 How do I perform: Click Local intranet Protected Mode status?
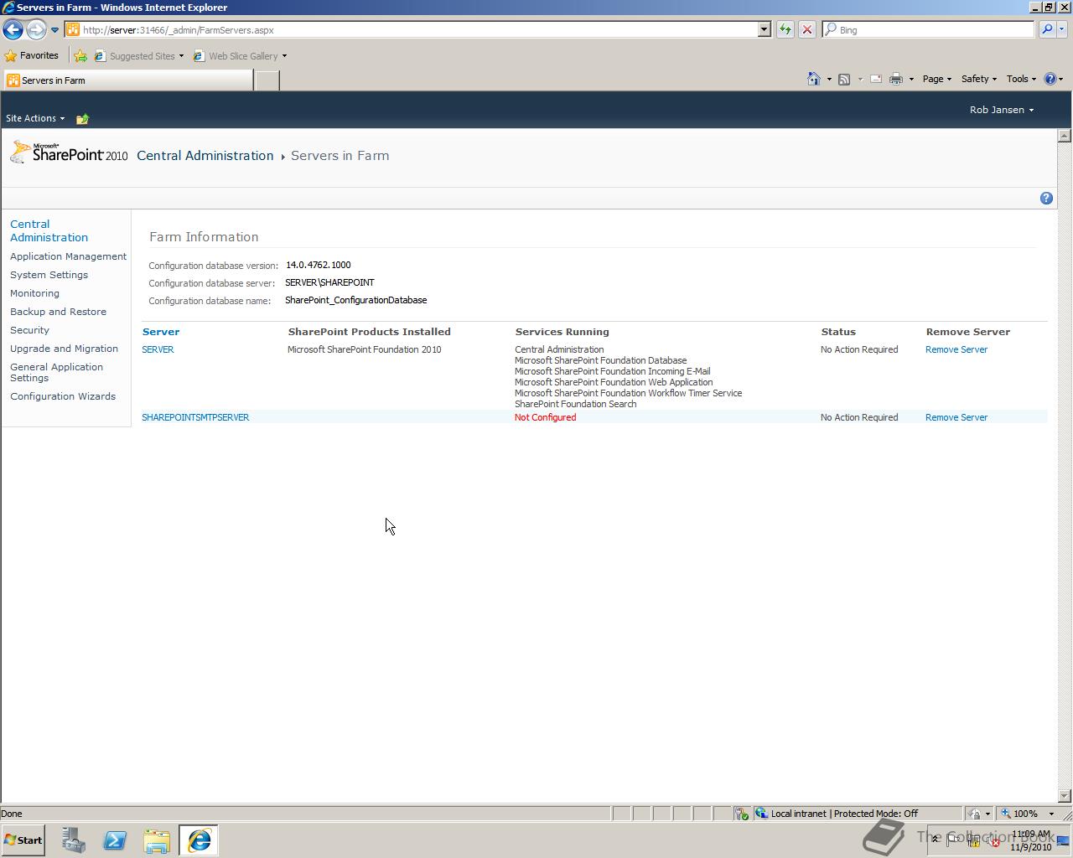pos(844,814)
